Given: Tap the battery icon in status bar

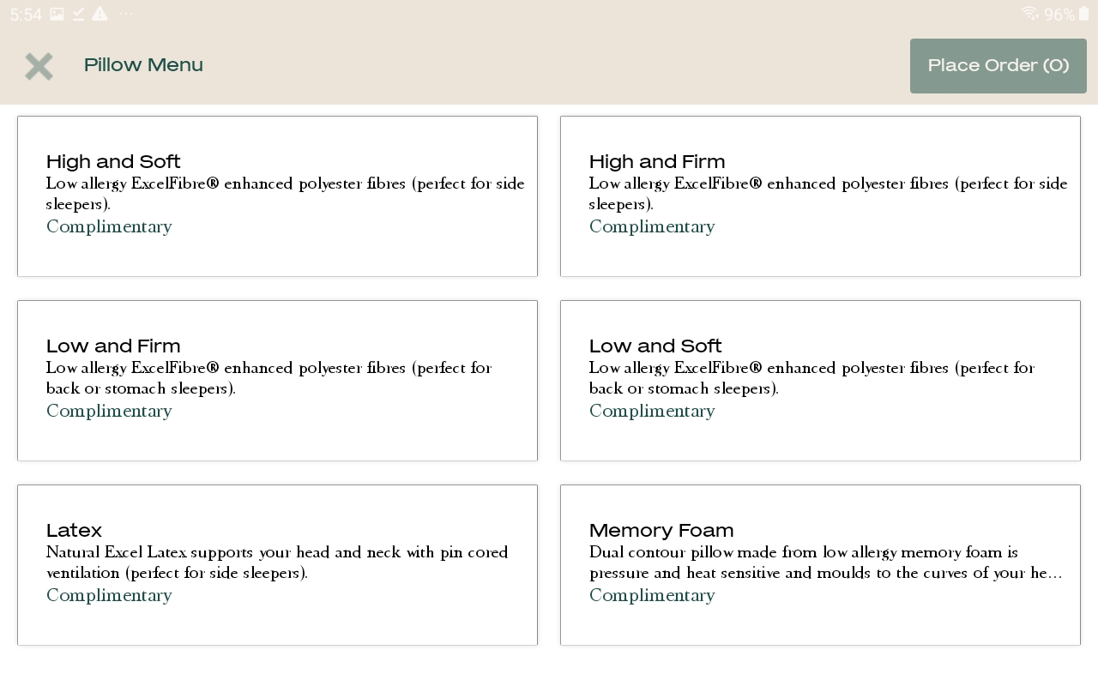Looking at the screenshot, I should (1084, 14).
